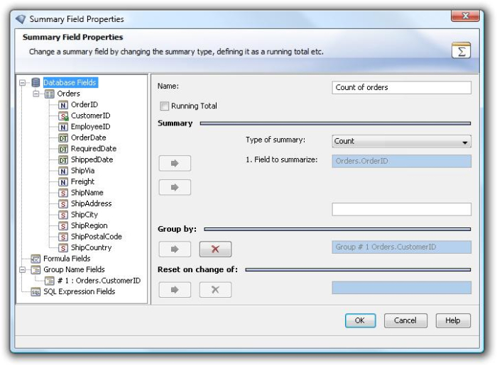
Task: Click the gray X button under Reset on change
Action: (x=215, y=290)
